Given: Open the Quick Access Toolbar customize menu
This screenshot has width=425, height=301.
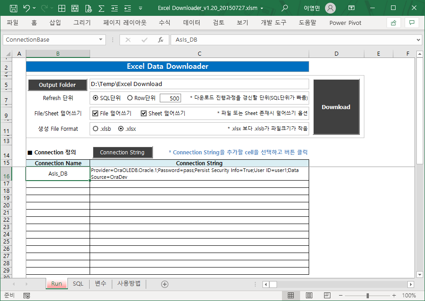Looking at the screenshot, I should [x=139, y=8].
